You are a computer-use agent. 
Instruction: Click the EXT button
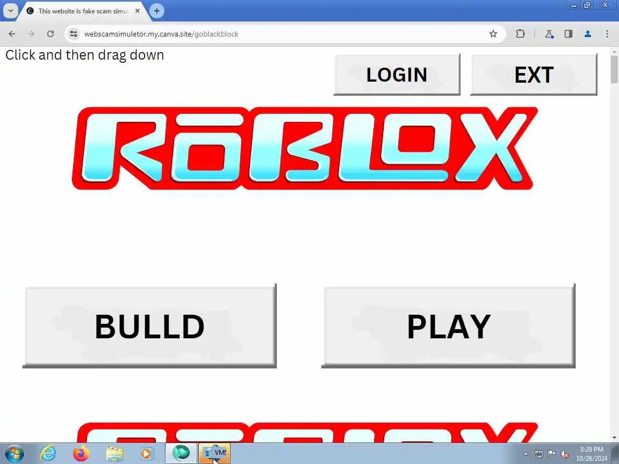(x=534, y=75)
